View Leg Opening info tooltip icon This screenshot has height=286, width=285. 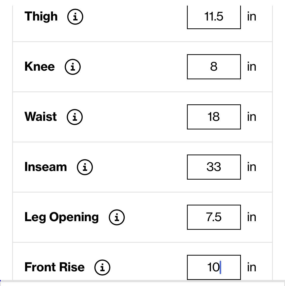117,217
